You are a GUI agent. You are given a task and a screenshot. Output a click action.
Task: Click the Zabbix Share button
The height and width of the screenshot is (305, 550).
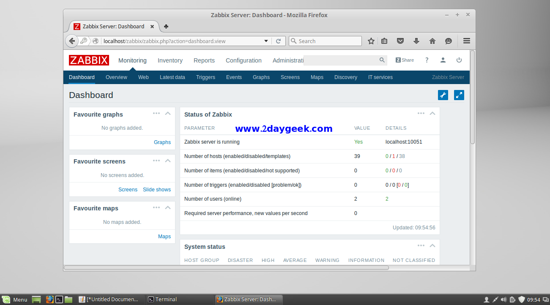(x=405, y=60)
